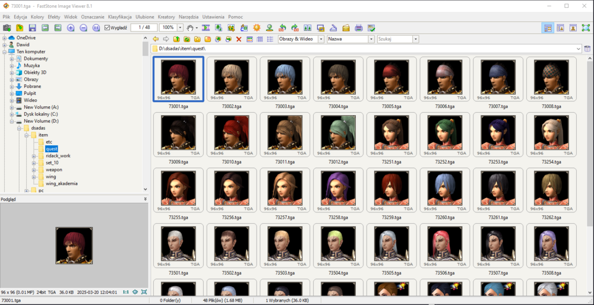Viewport: 594px width, 305px height.
Task: Click the zoom in plus icon
Action: pos(71,28)
